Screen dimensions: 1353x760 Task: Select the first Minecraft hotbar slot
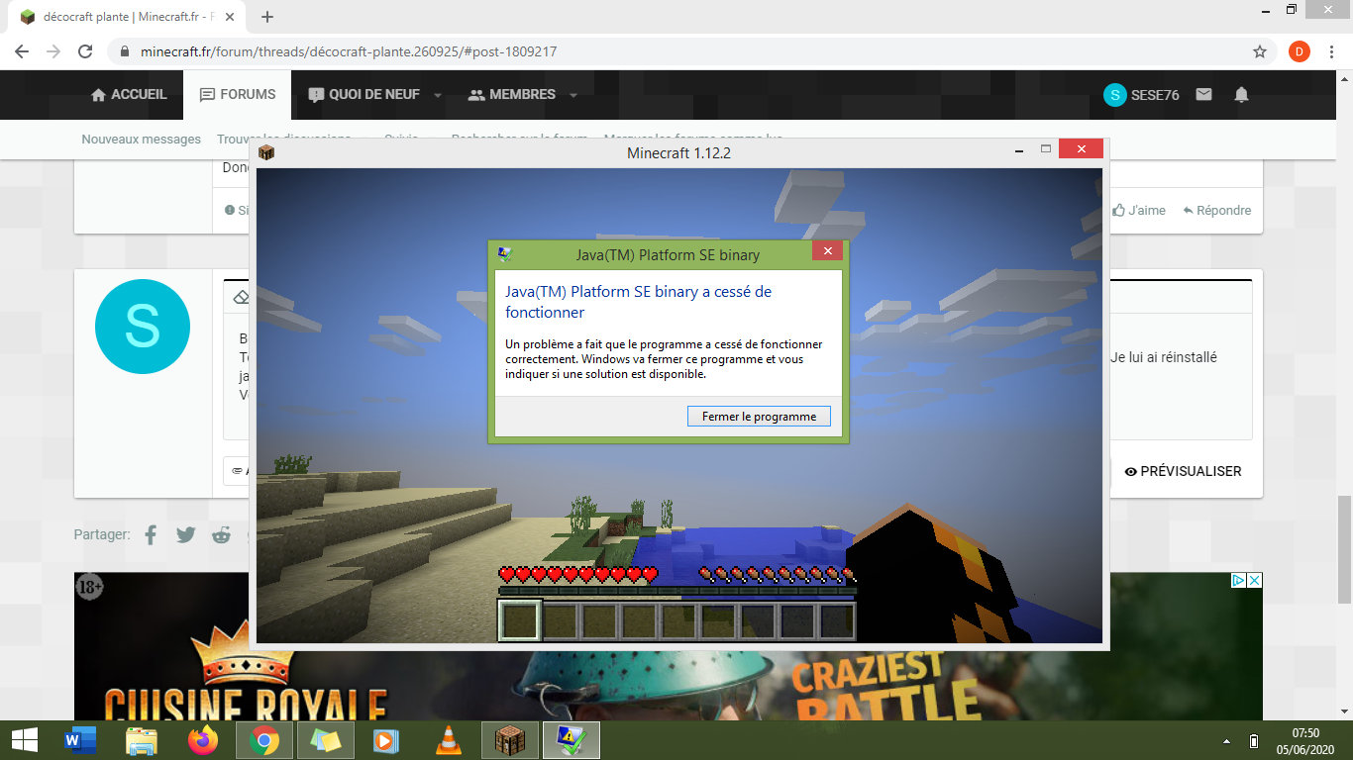point(519,620)
